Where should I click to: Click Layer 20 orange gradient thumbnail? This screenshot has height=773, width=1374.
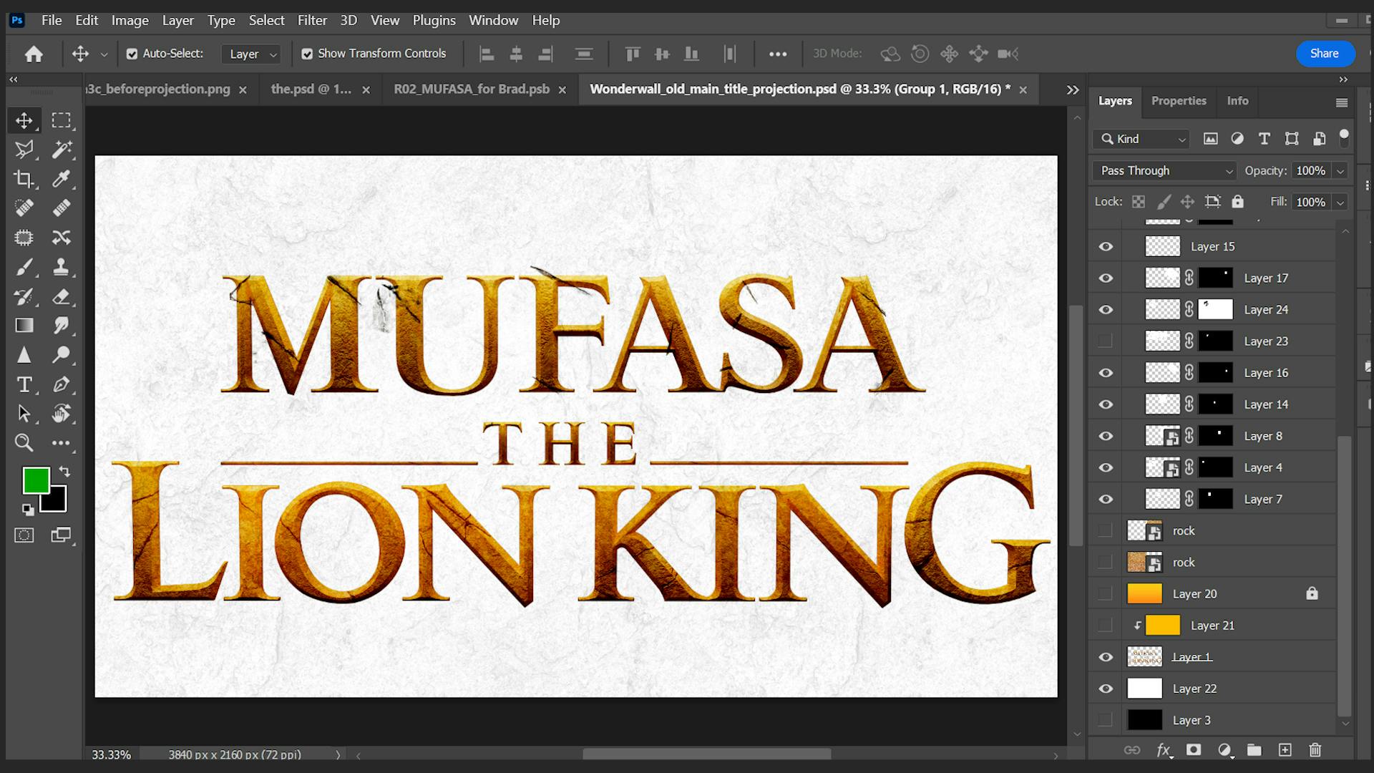1144,593
